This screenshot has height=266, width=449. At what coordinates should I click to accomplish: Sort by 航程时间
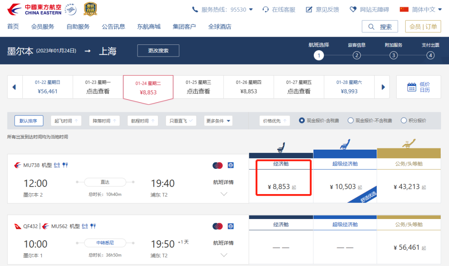point(143,121)
